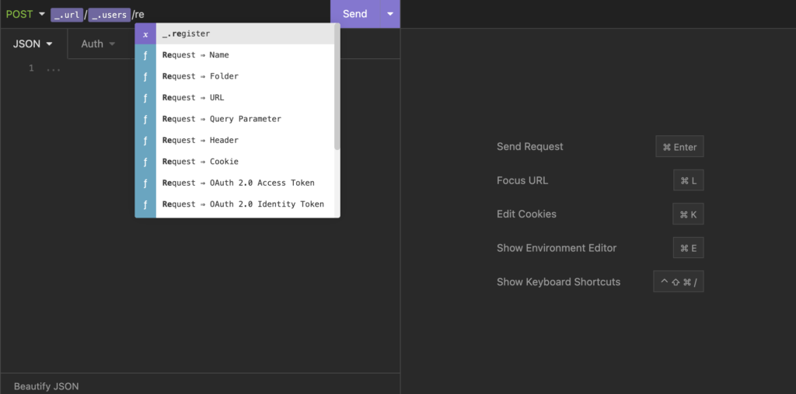Open the JSON body type dropdown
This screenshot has width=796, height=394.
33,44
